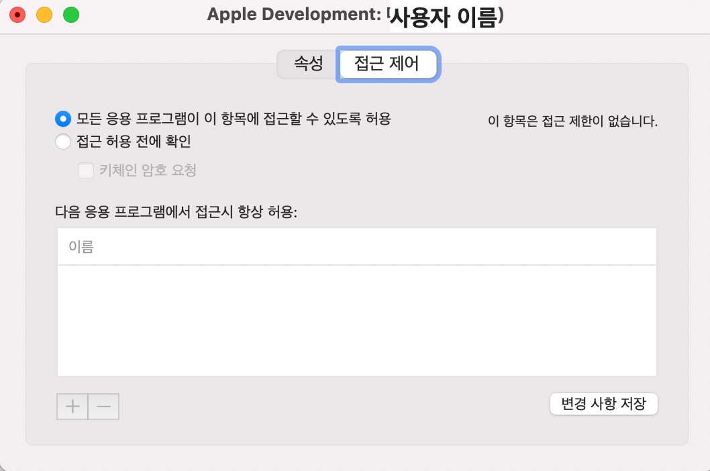The height and width of the screenshot is (471, 710).
Task: Minimize window using yellow button
Action: pyautogui.click(x=44, y=15)
